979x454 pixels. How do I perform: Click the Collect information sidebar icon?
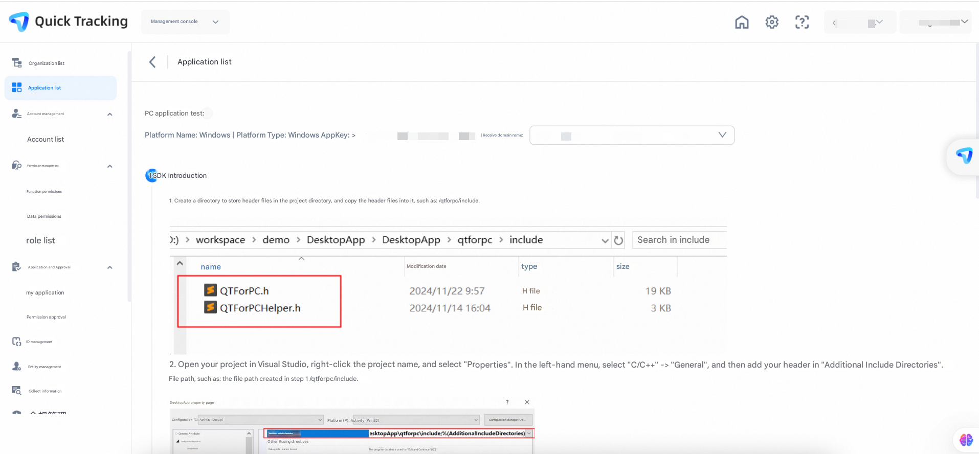[17, 391]
